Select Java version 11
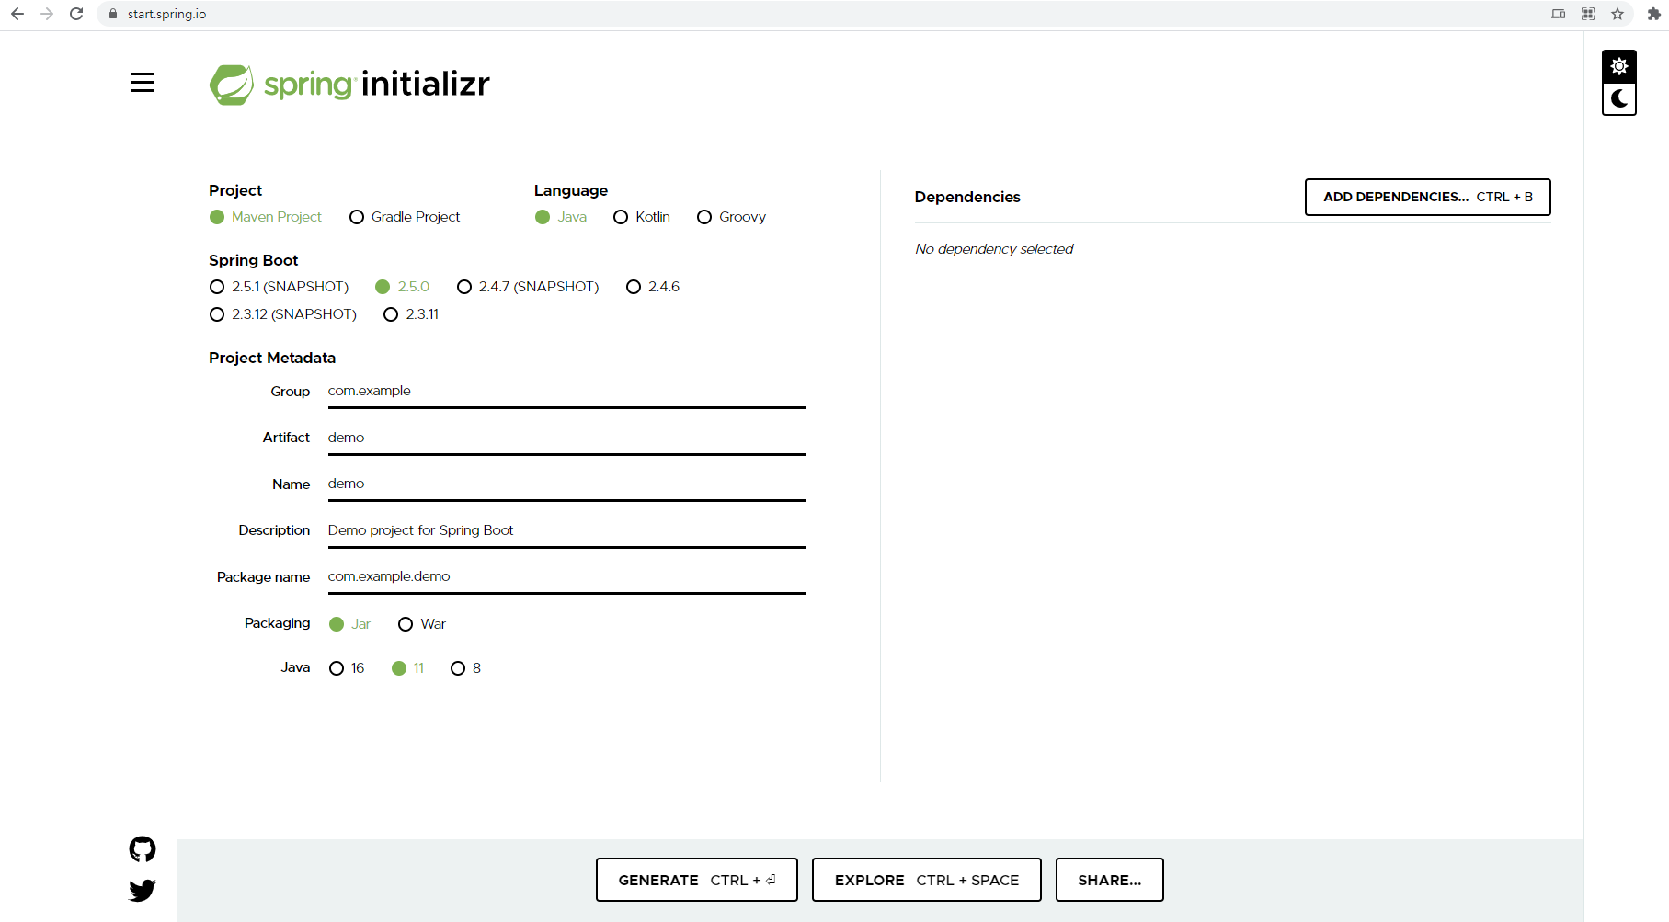The image size is (1669, 922). pos(407,668)
